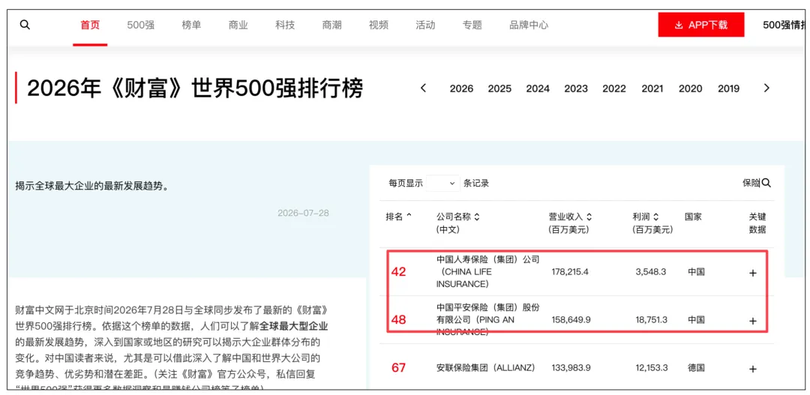Select year 2024 in year list
This screenshot has width=810, height=395.
(538, 88)
